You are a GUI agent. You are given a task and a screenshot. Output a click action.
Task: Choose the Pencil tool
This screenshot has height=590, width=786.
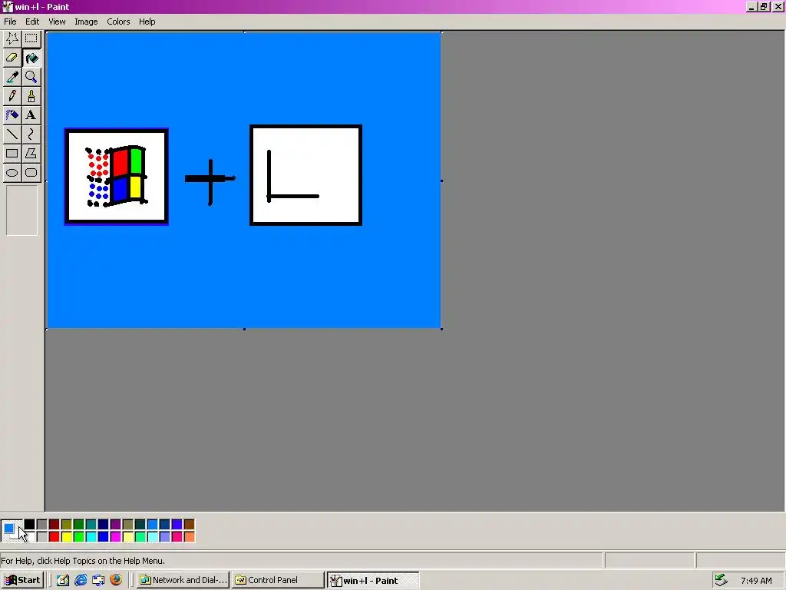point(12,96)
